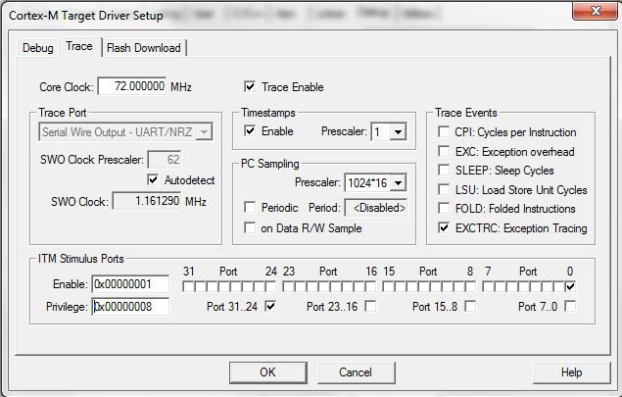
Task: Click the ITM Privilege hex field
Action: [130, 306]
